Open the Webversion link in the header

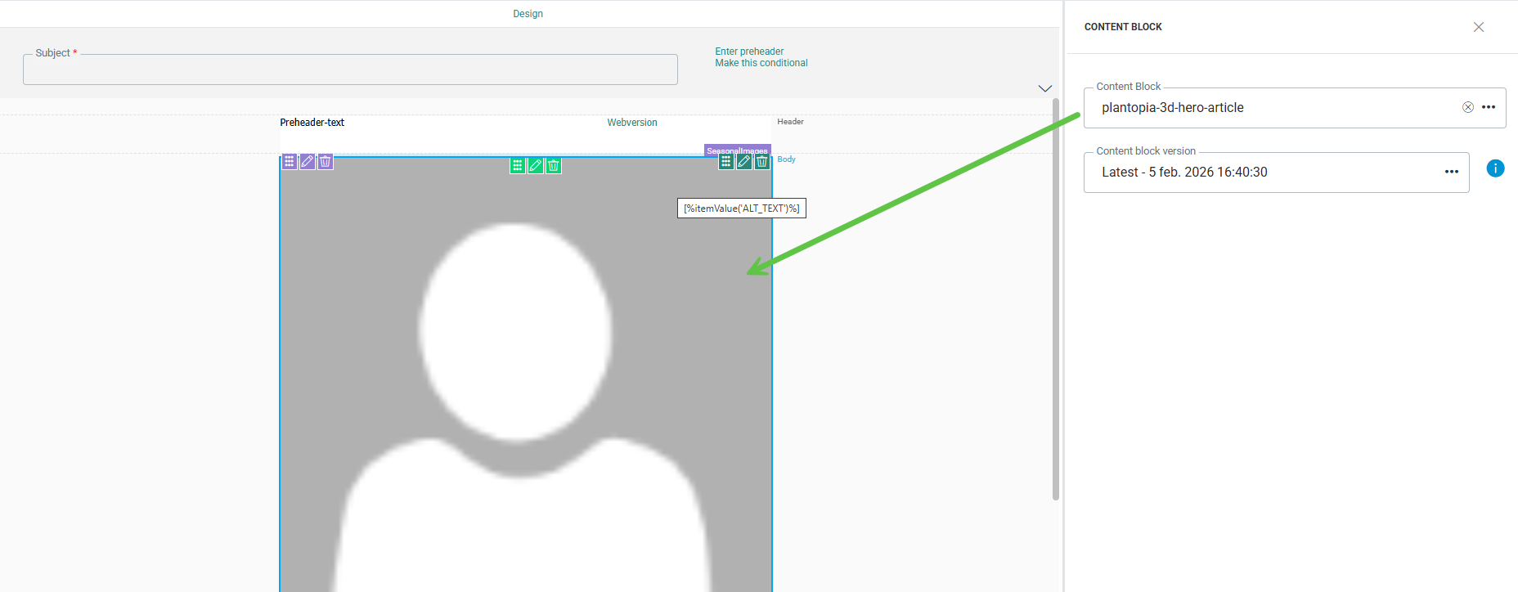point(631,123)
